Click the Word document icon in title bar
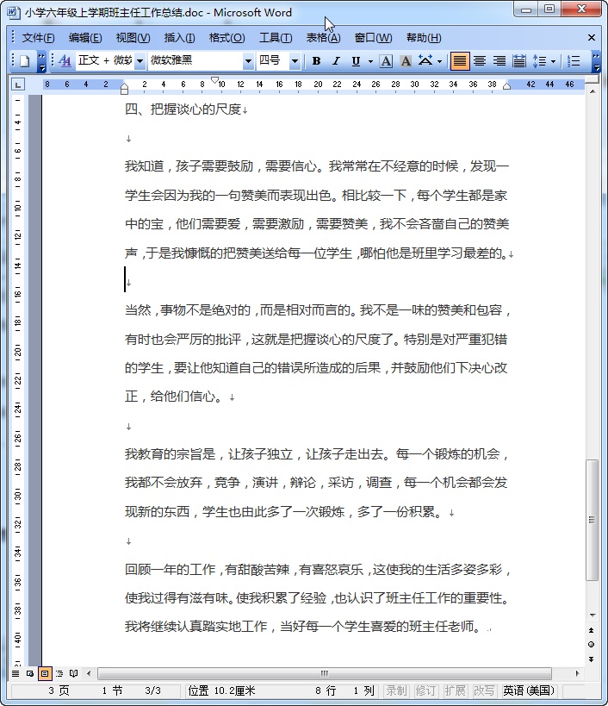This screenshot has height=706, width=608. click(x=14, y=12)
